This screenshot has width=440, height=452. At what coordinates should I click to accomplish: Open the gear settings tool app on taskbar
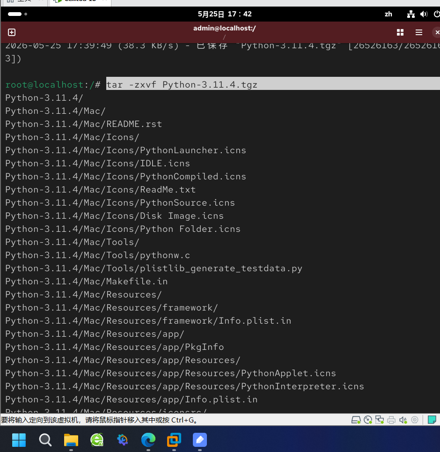pos(123,440)
